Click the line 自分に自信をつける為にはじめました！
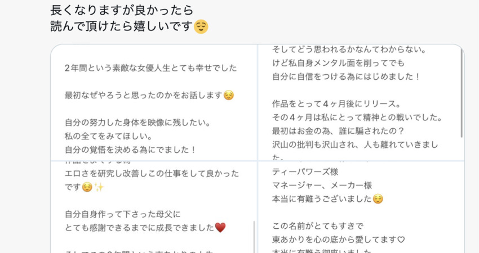 click(x=347, y=76)
